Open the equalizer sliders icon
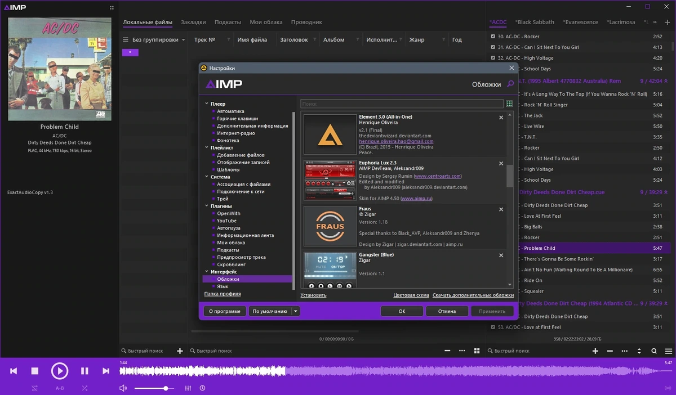 pyautogui.click(x=188, y=388)
